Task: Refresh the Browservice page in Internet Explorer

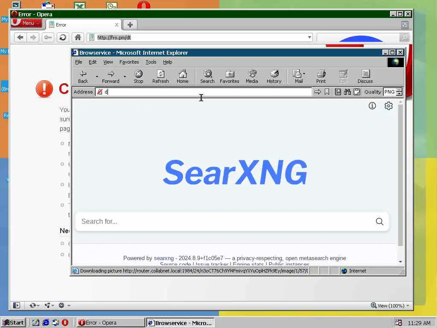Action: (x=160, y=77)
